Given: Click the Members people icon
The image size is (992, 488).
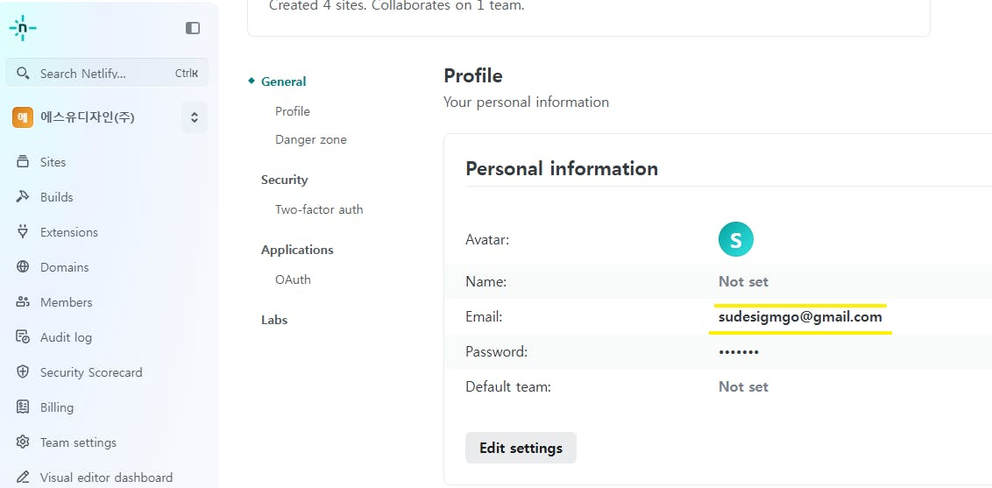Looking at the screenshot, I should 23,301.
